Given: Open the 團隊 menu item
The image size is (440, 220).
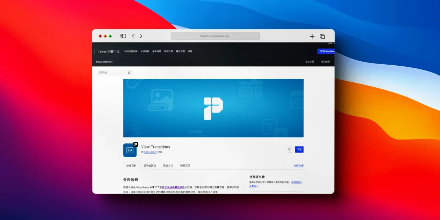Looking at the screenshot, I should [x=190, y=51].
